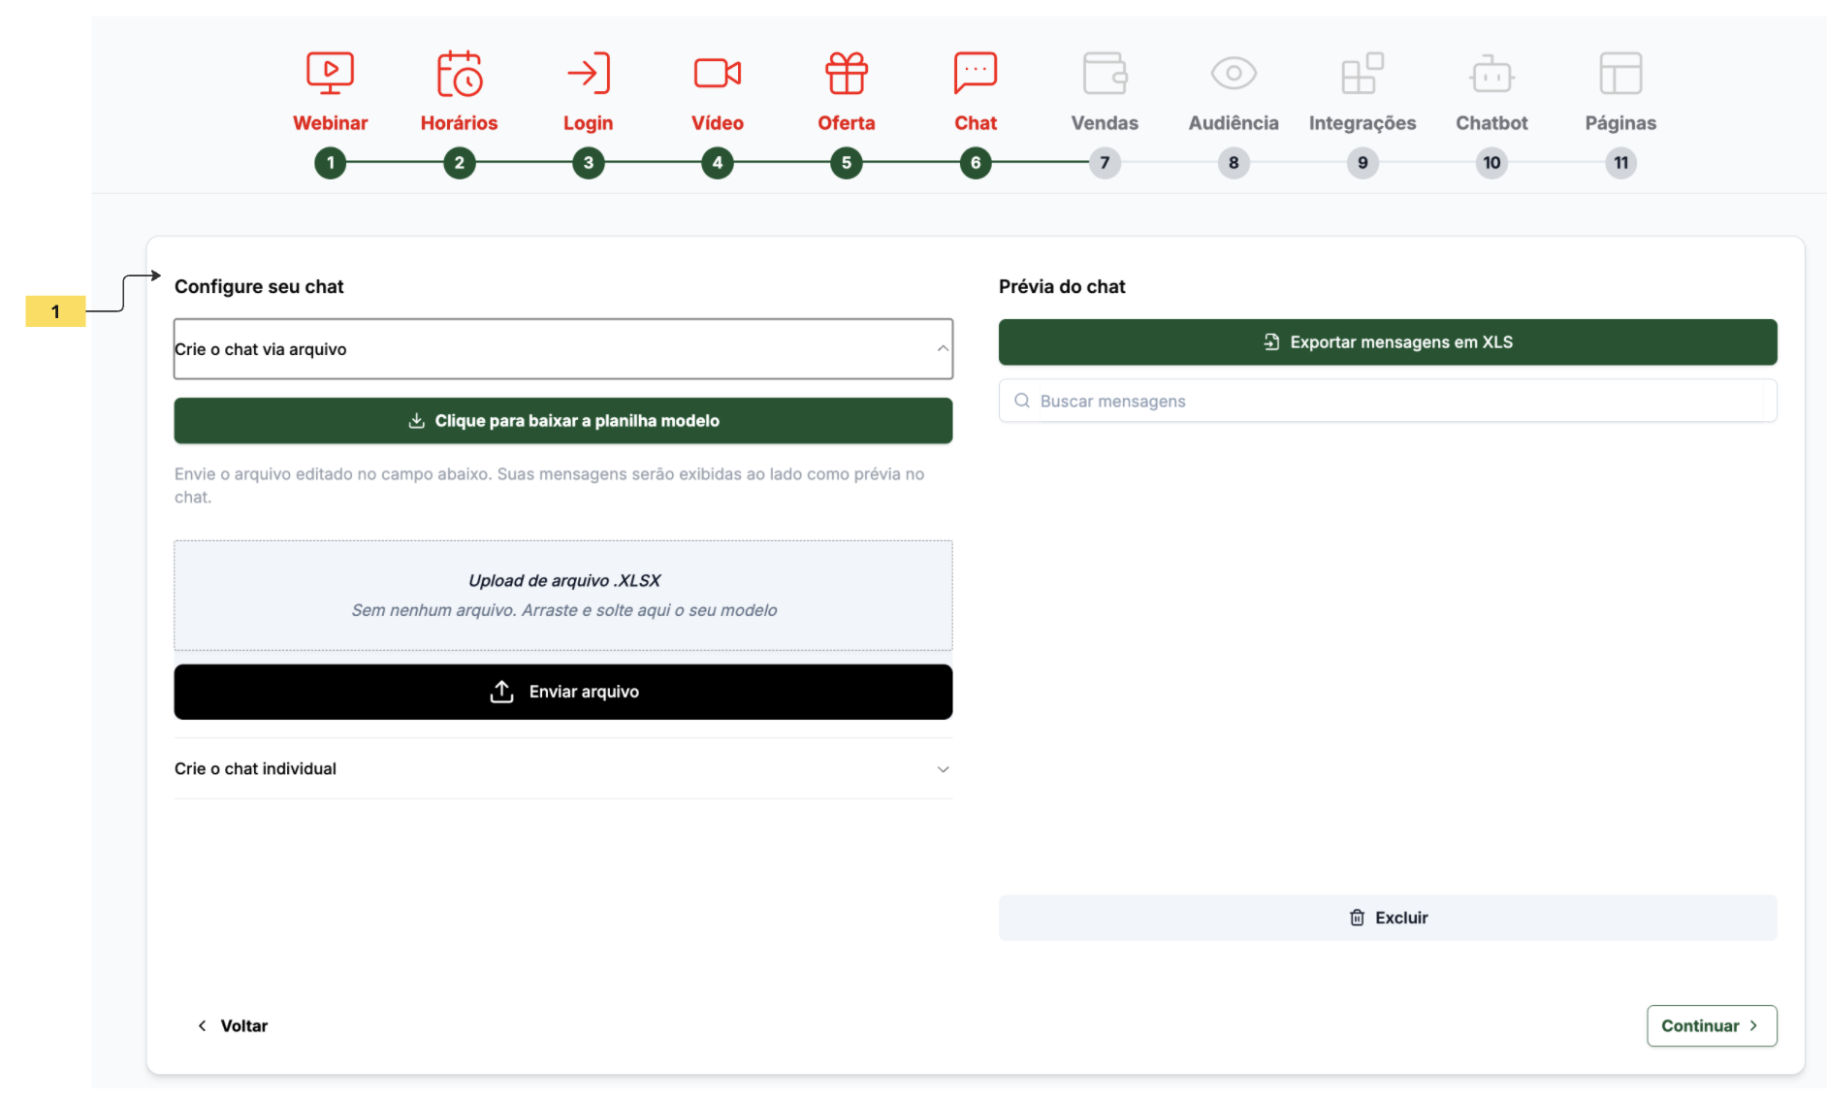The image size is (1827, 1100).
Task: Click the Chatbot robot icon
Action: click(1491, 74)
